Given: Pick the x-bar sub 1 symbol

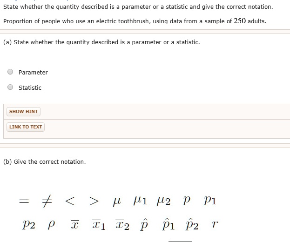Looking at the screenshot, I should click(x=98, y=225).
